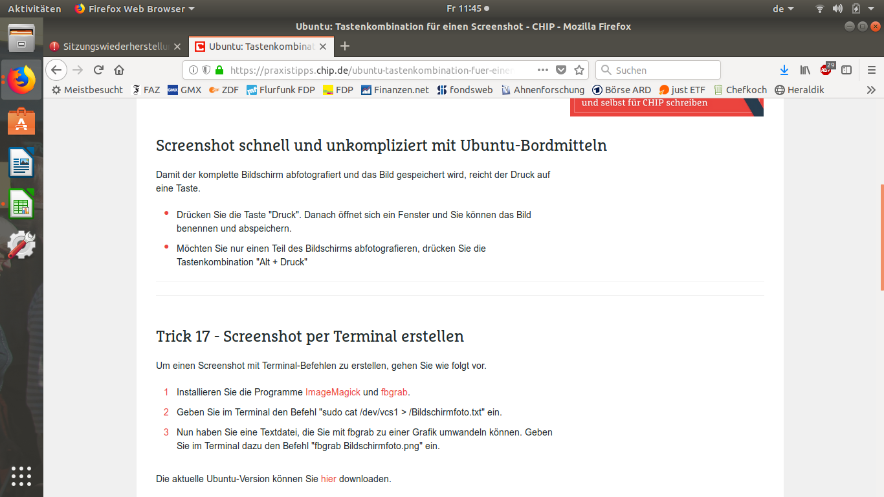Launch Ubuntu Software from the dock
The height and width of the screenshot is (497, 884).
21,121
